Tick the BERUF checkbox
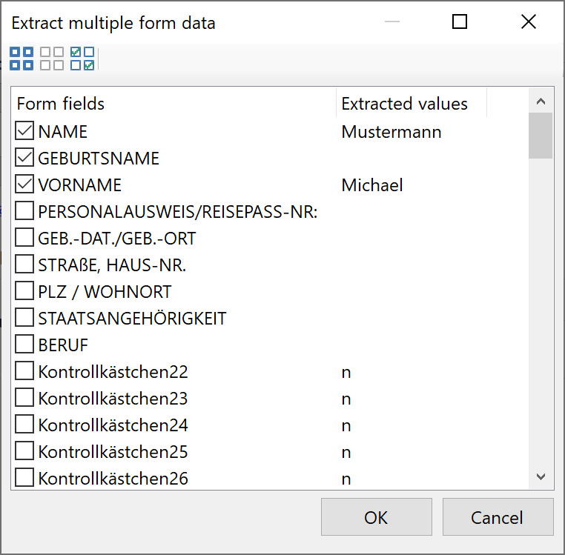The width and height of the screenshot is (565, 555). (x=24, y=344)
